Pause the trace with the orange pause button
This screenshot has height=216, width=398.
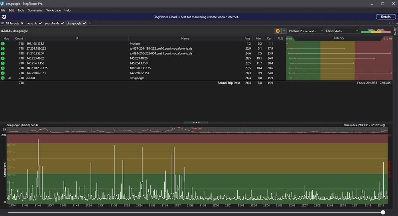click(278, 31)
